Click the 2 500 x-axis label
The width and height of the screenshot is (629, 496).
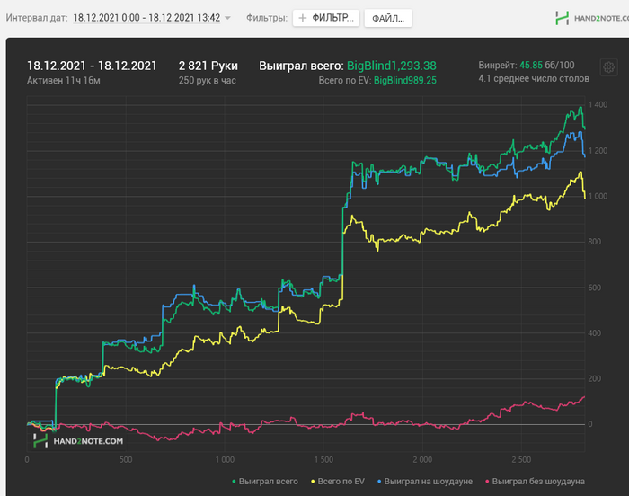click(x=521, y=459)
